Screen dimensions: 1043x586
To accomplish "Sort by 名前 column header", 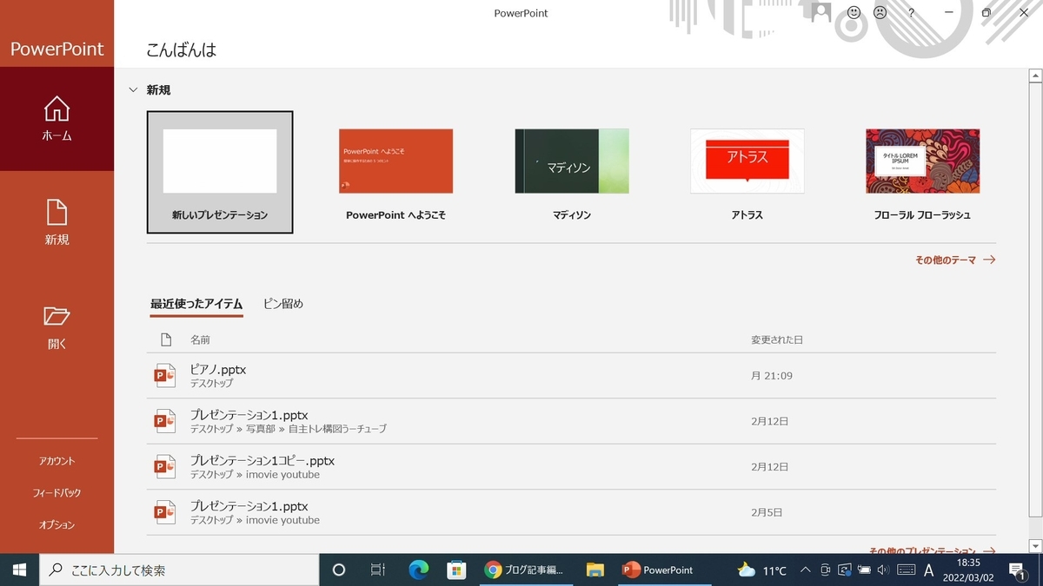I will [200, 339].
